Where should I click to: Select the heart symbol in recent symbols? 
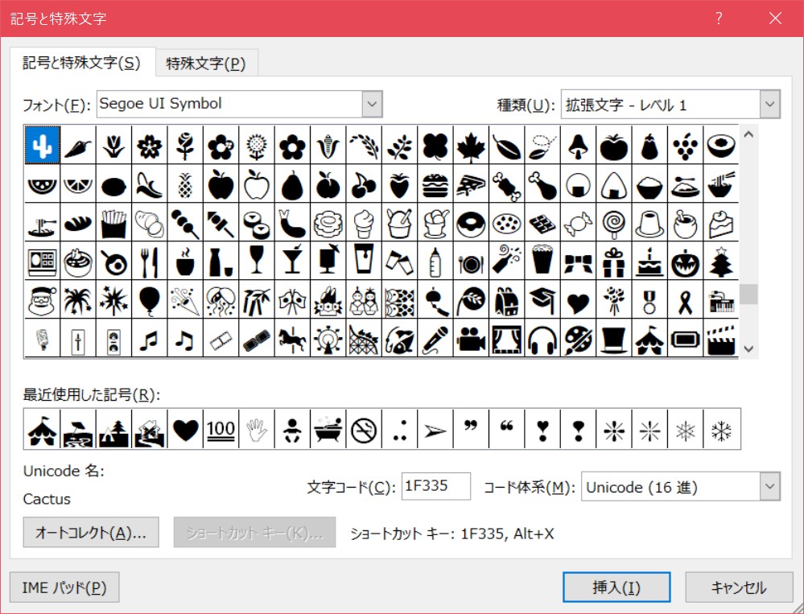pyautogui.click(x=185, y=429)
